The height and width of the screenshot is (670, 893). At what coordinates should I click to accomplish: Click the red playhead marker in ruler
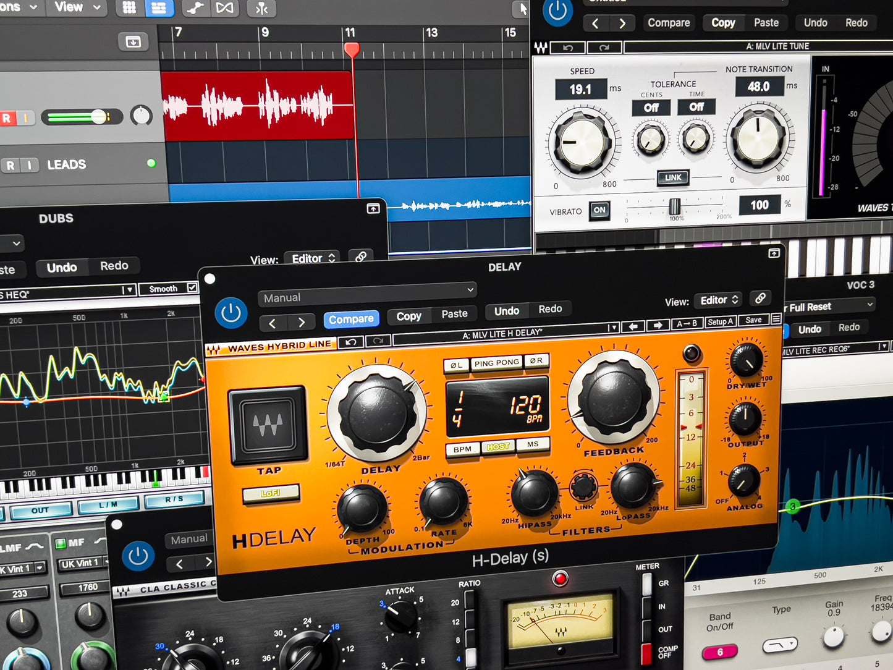click(352, 49)
